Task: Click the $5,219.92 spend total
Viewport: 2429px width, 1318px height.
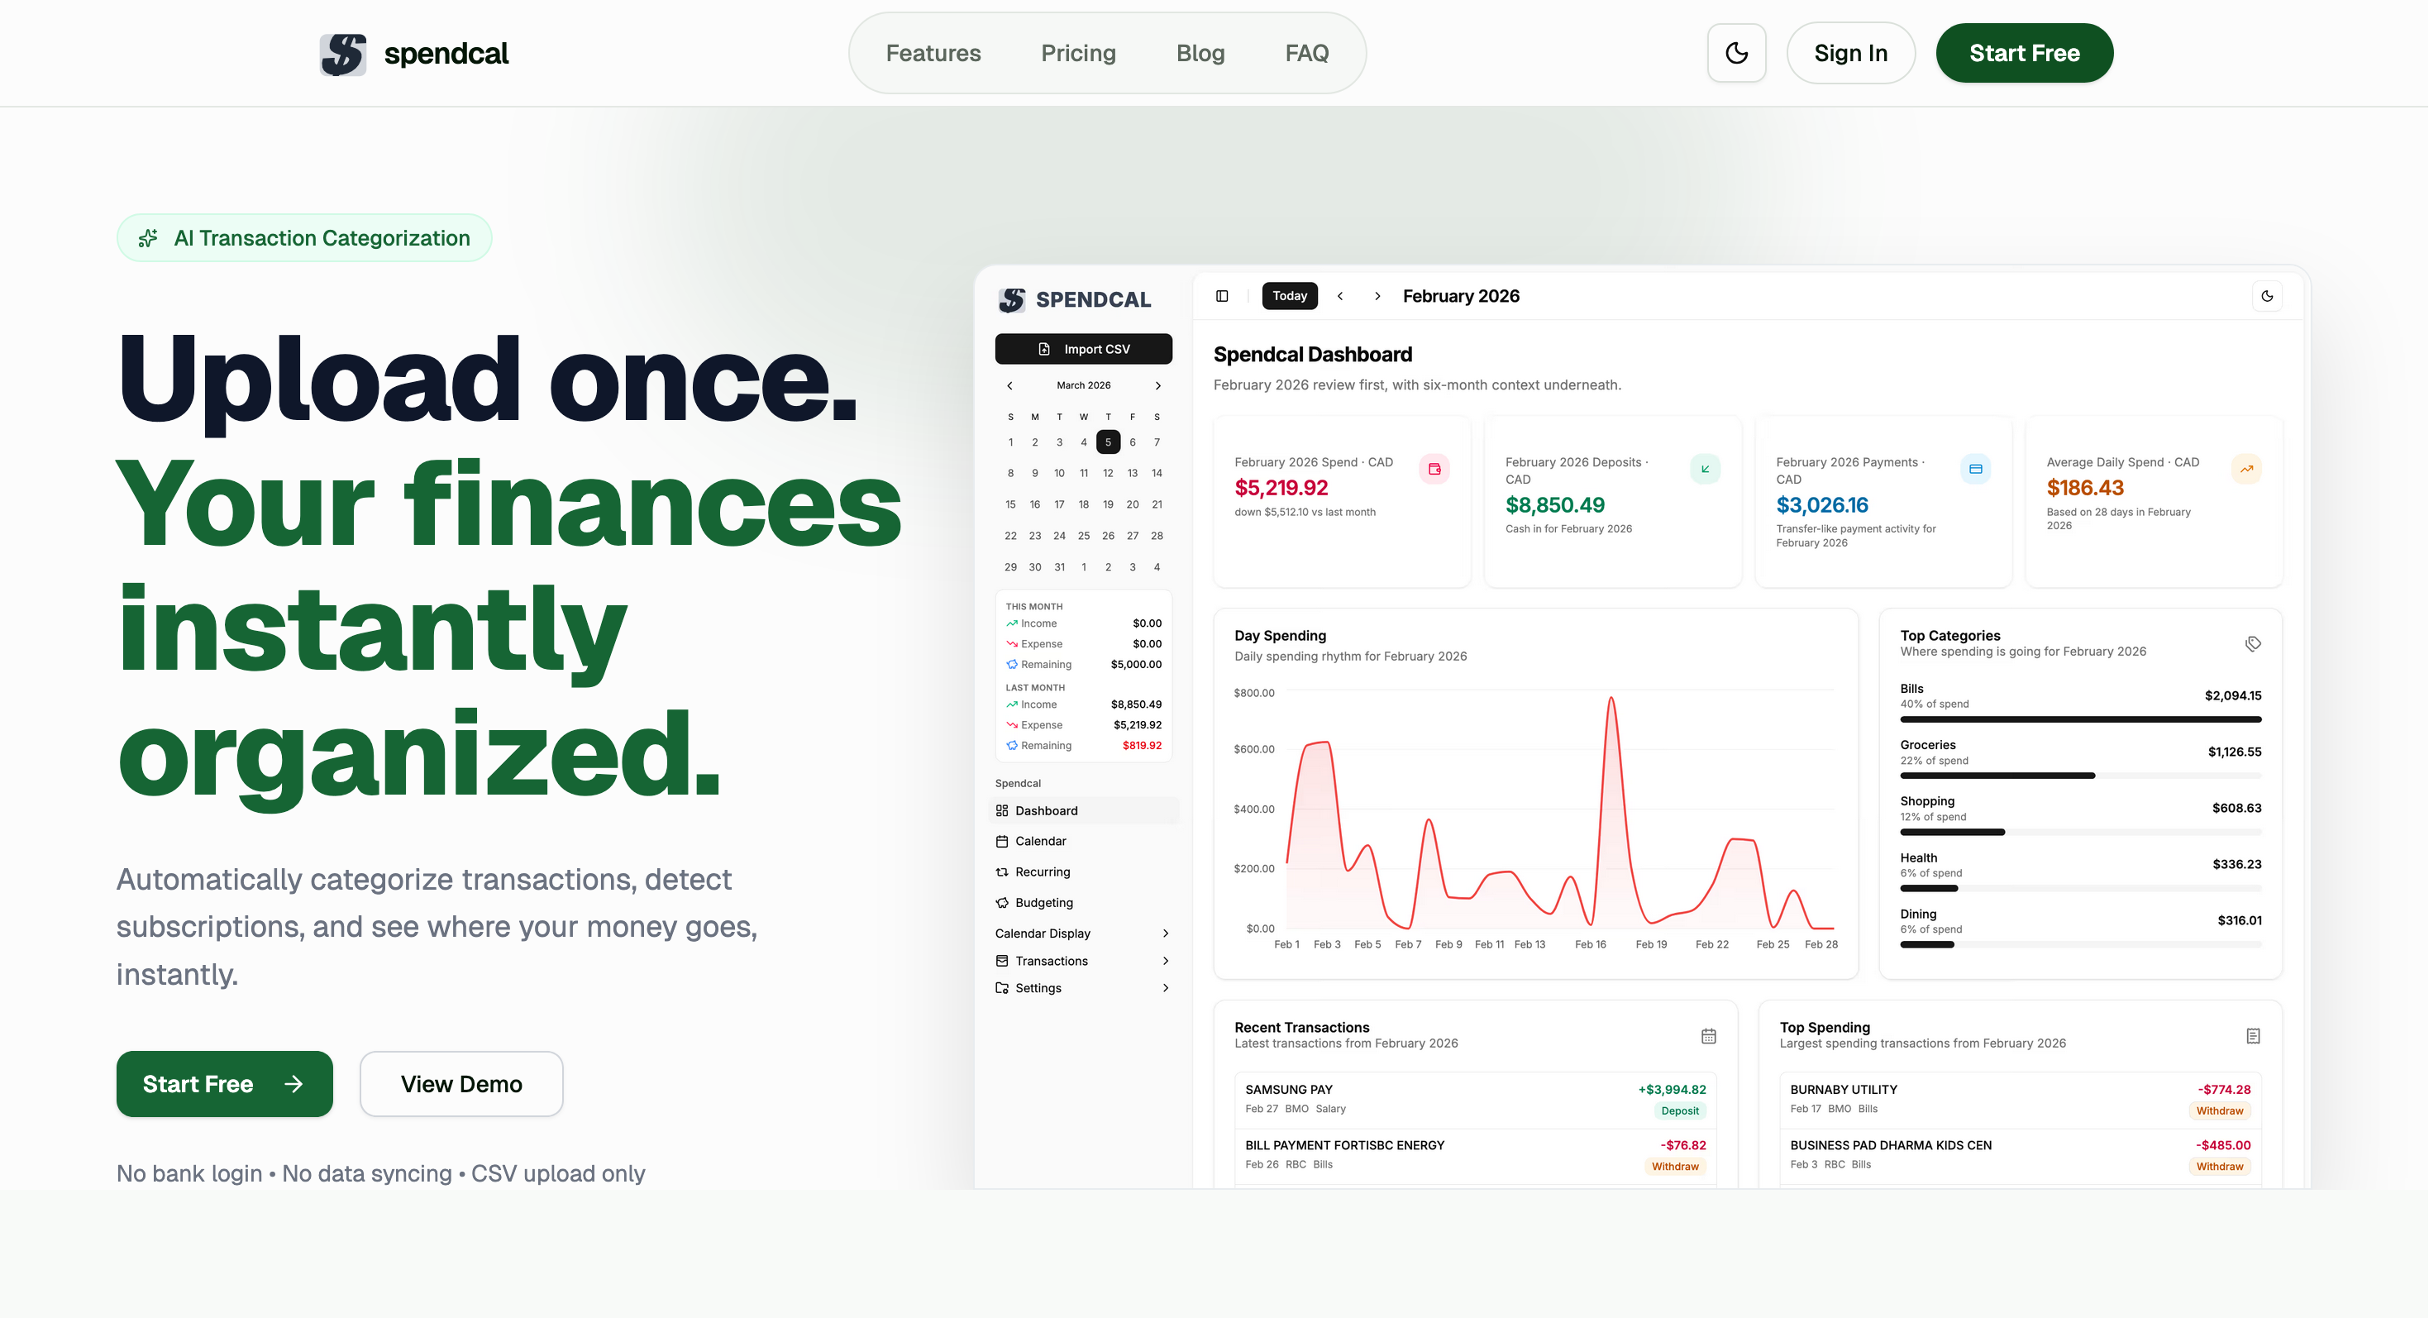Action: point(1281,489)
